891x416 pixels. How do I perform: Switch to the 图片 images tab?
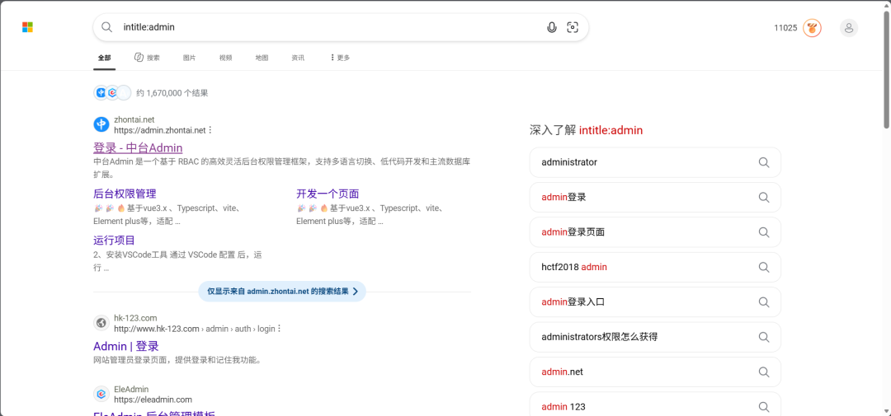189,58
